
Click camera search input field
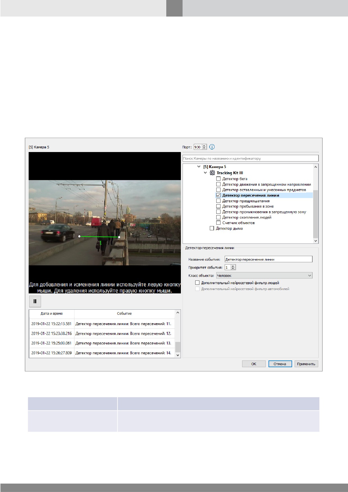click(x=251, y=158)
